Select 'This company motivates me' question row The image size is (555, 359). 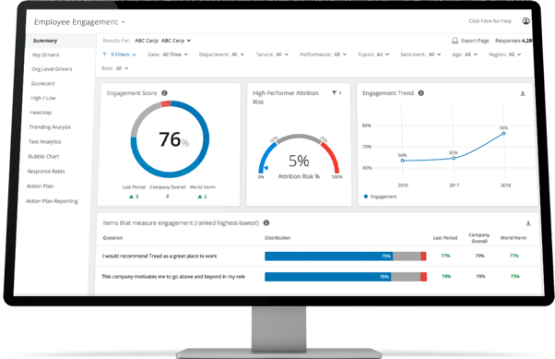[x=319, y=277]
